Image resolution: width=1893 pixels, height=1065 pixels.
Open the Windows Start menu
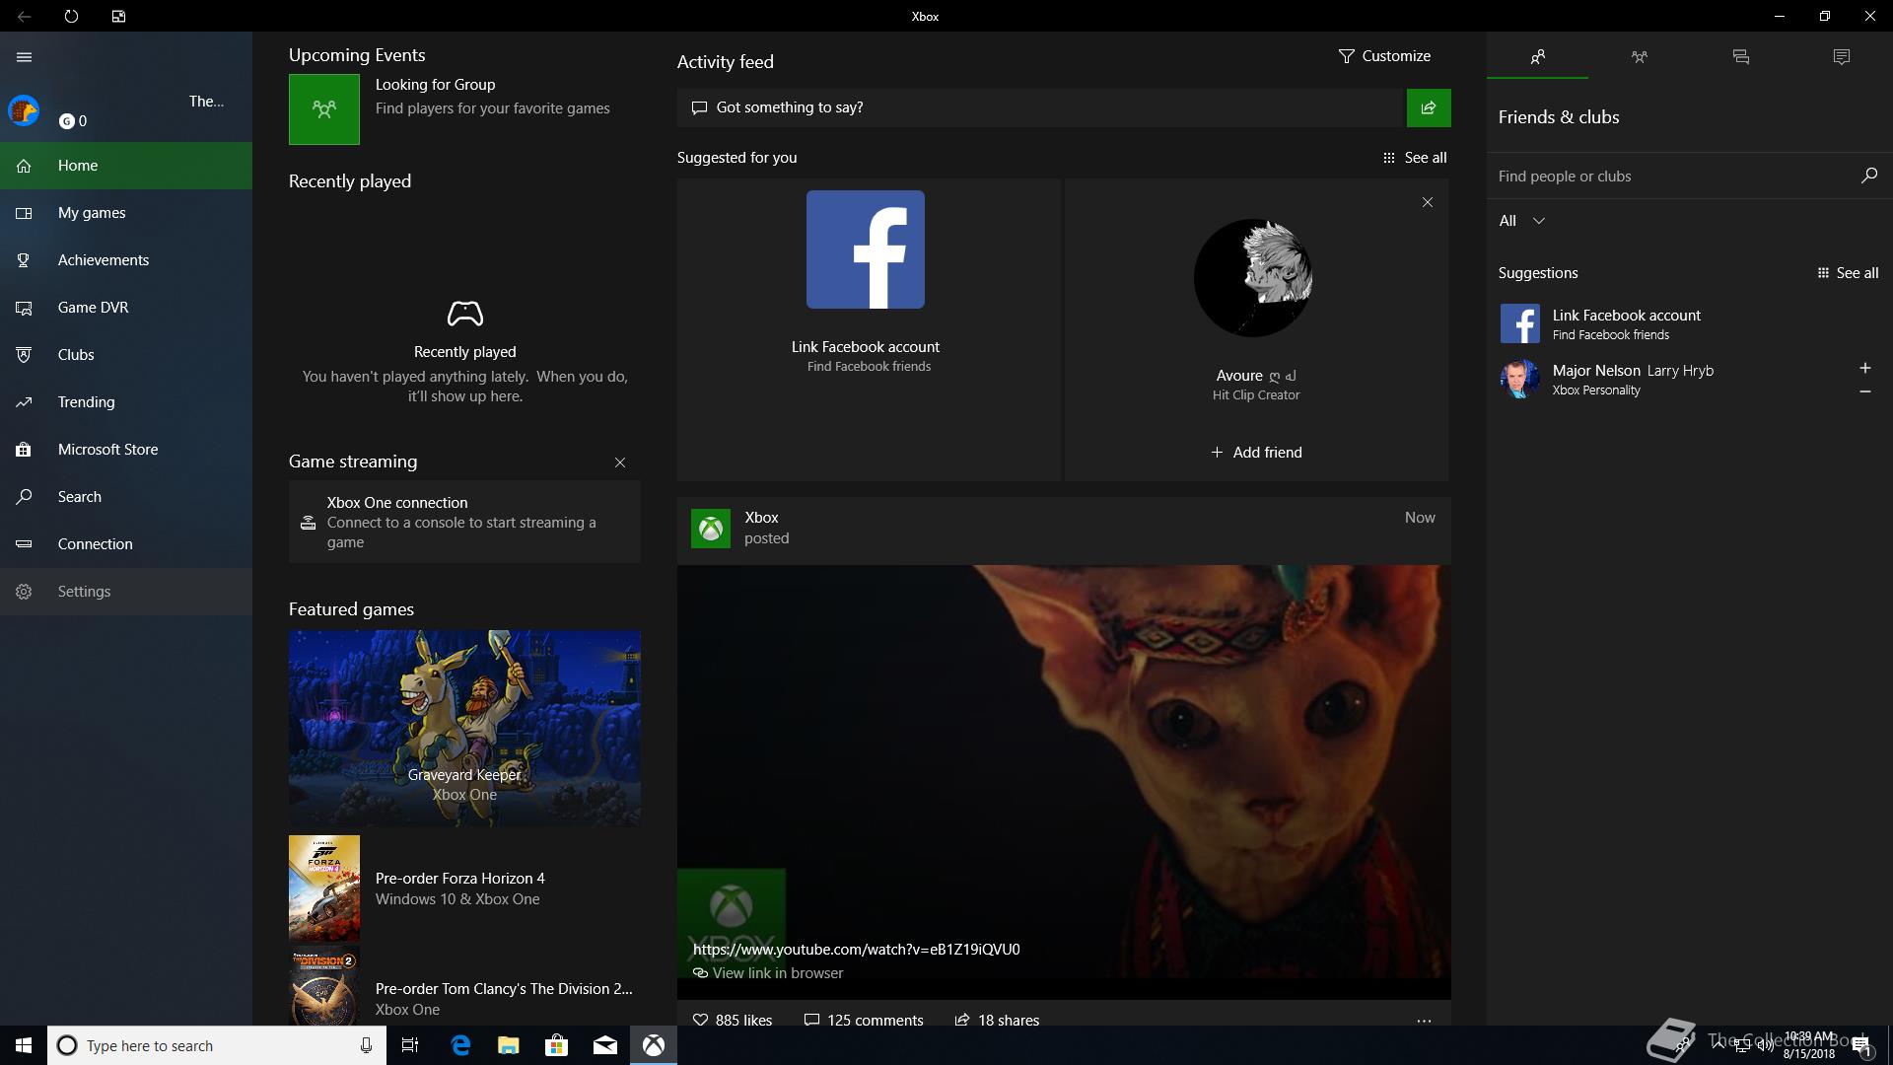click(24, 1045)
